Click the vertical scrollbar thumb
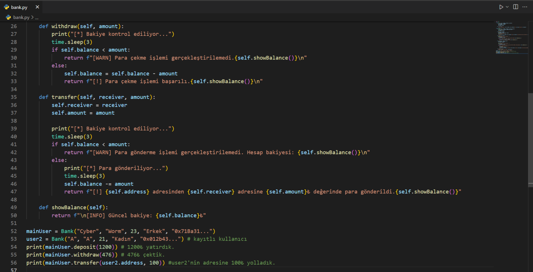 [x=530, y=139]
